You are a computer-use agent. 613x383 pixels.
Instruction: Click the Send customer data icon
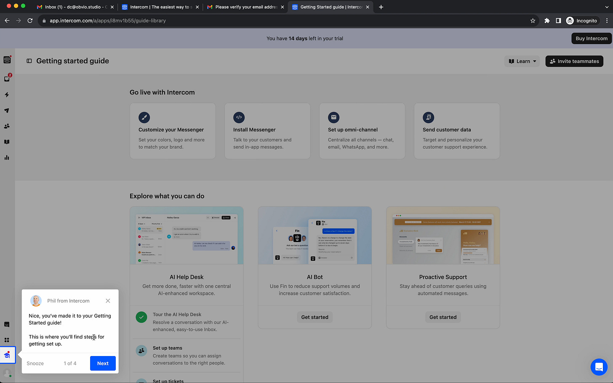pos(428,118)
